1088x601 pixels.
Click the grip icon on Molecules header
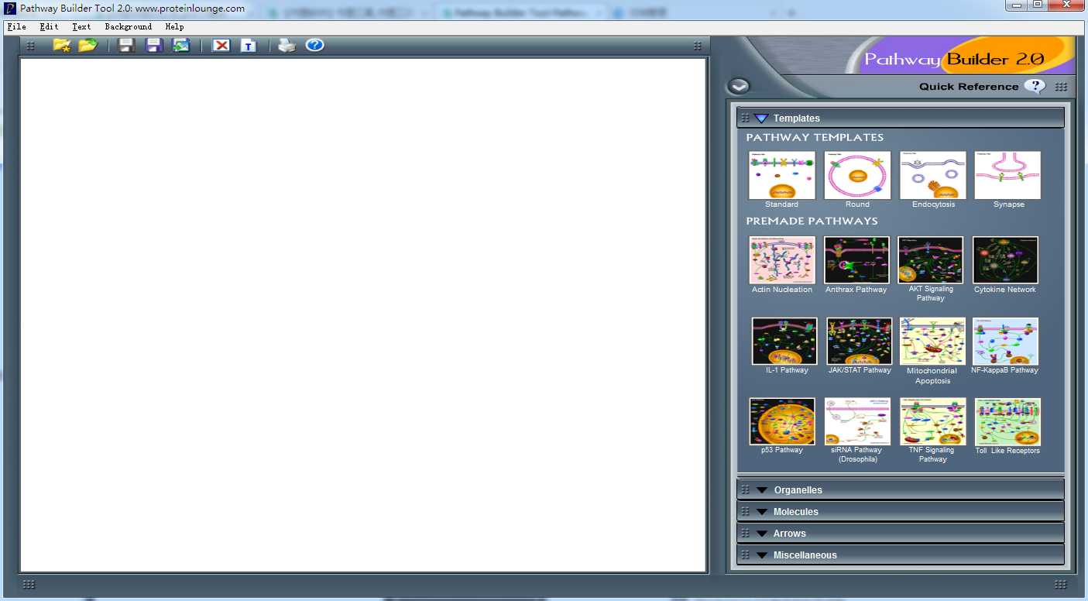[x=745, y=512]
